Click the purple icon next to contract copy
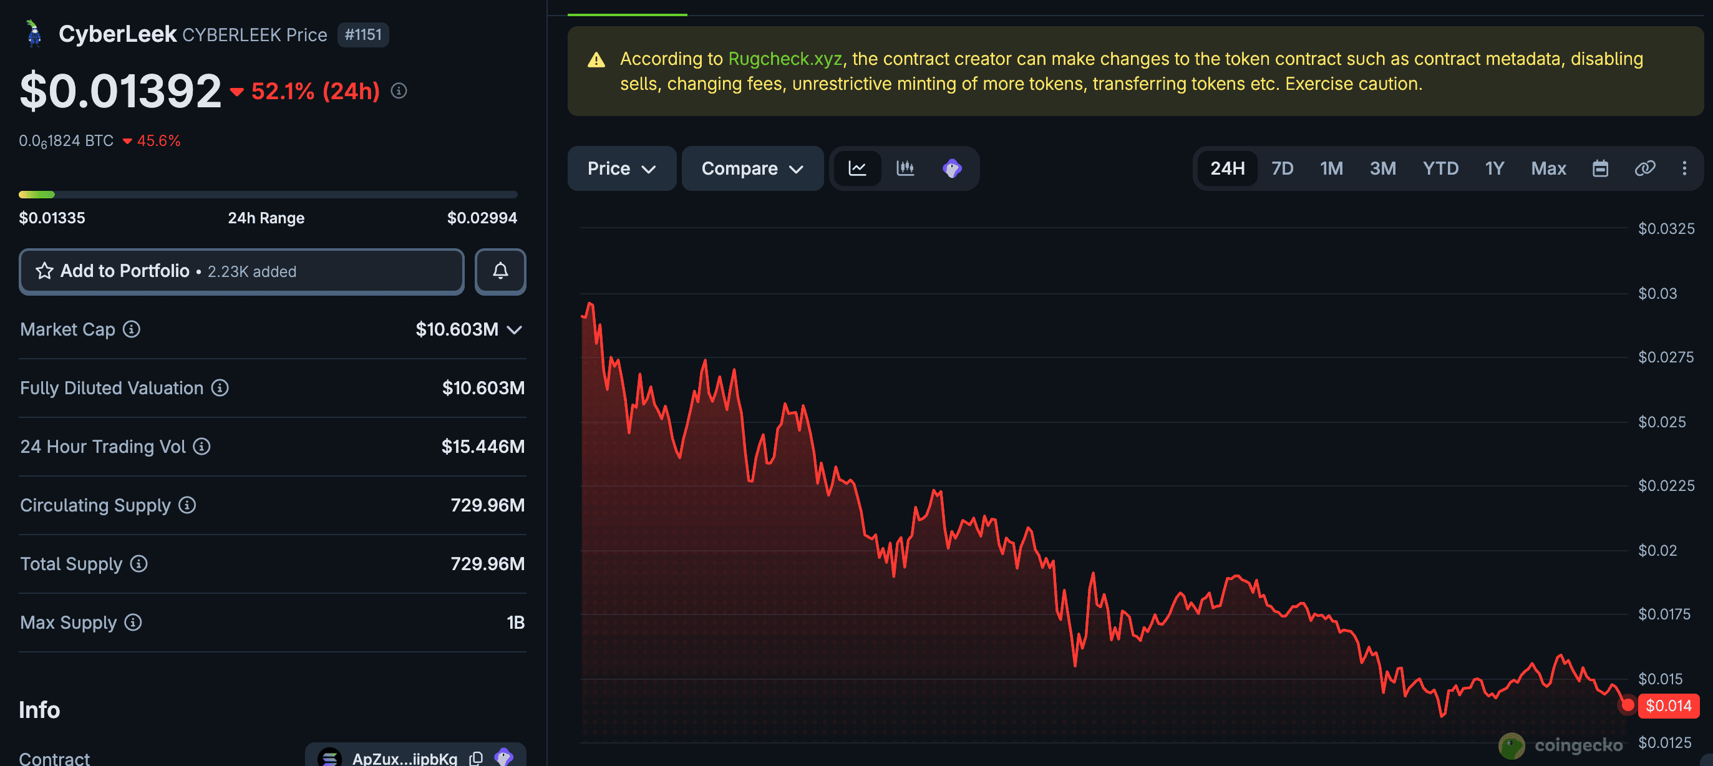 point(504,757)
